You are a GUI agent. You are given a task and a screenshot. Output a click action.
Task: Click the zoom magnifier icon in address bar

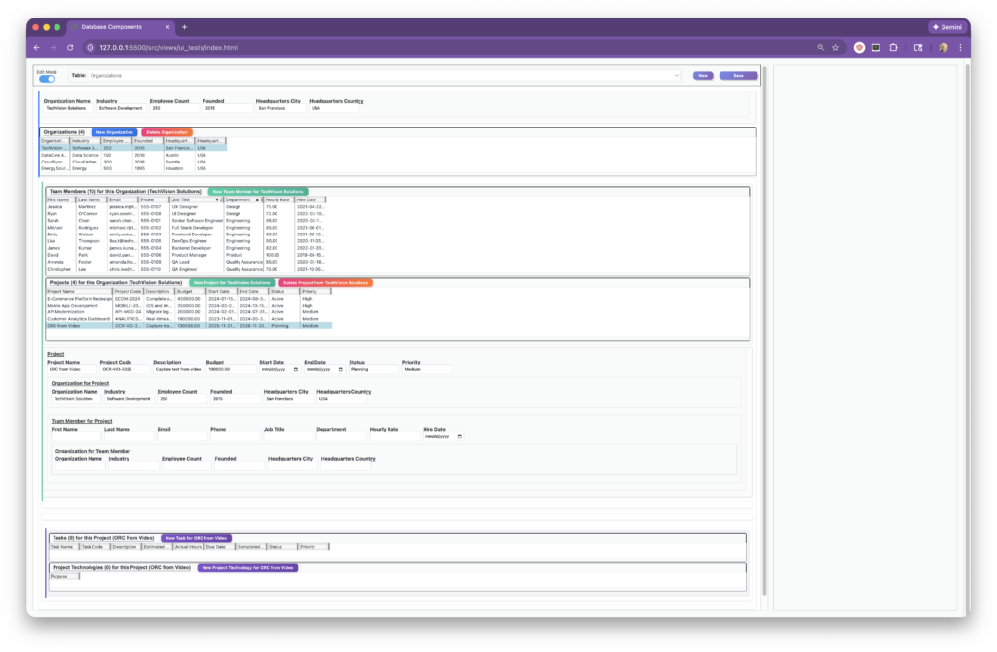820,47
